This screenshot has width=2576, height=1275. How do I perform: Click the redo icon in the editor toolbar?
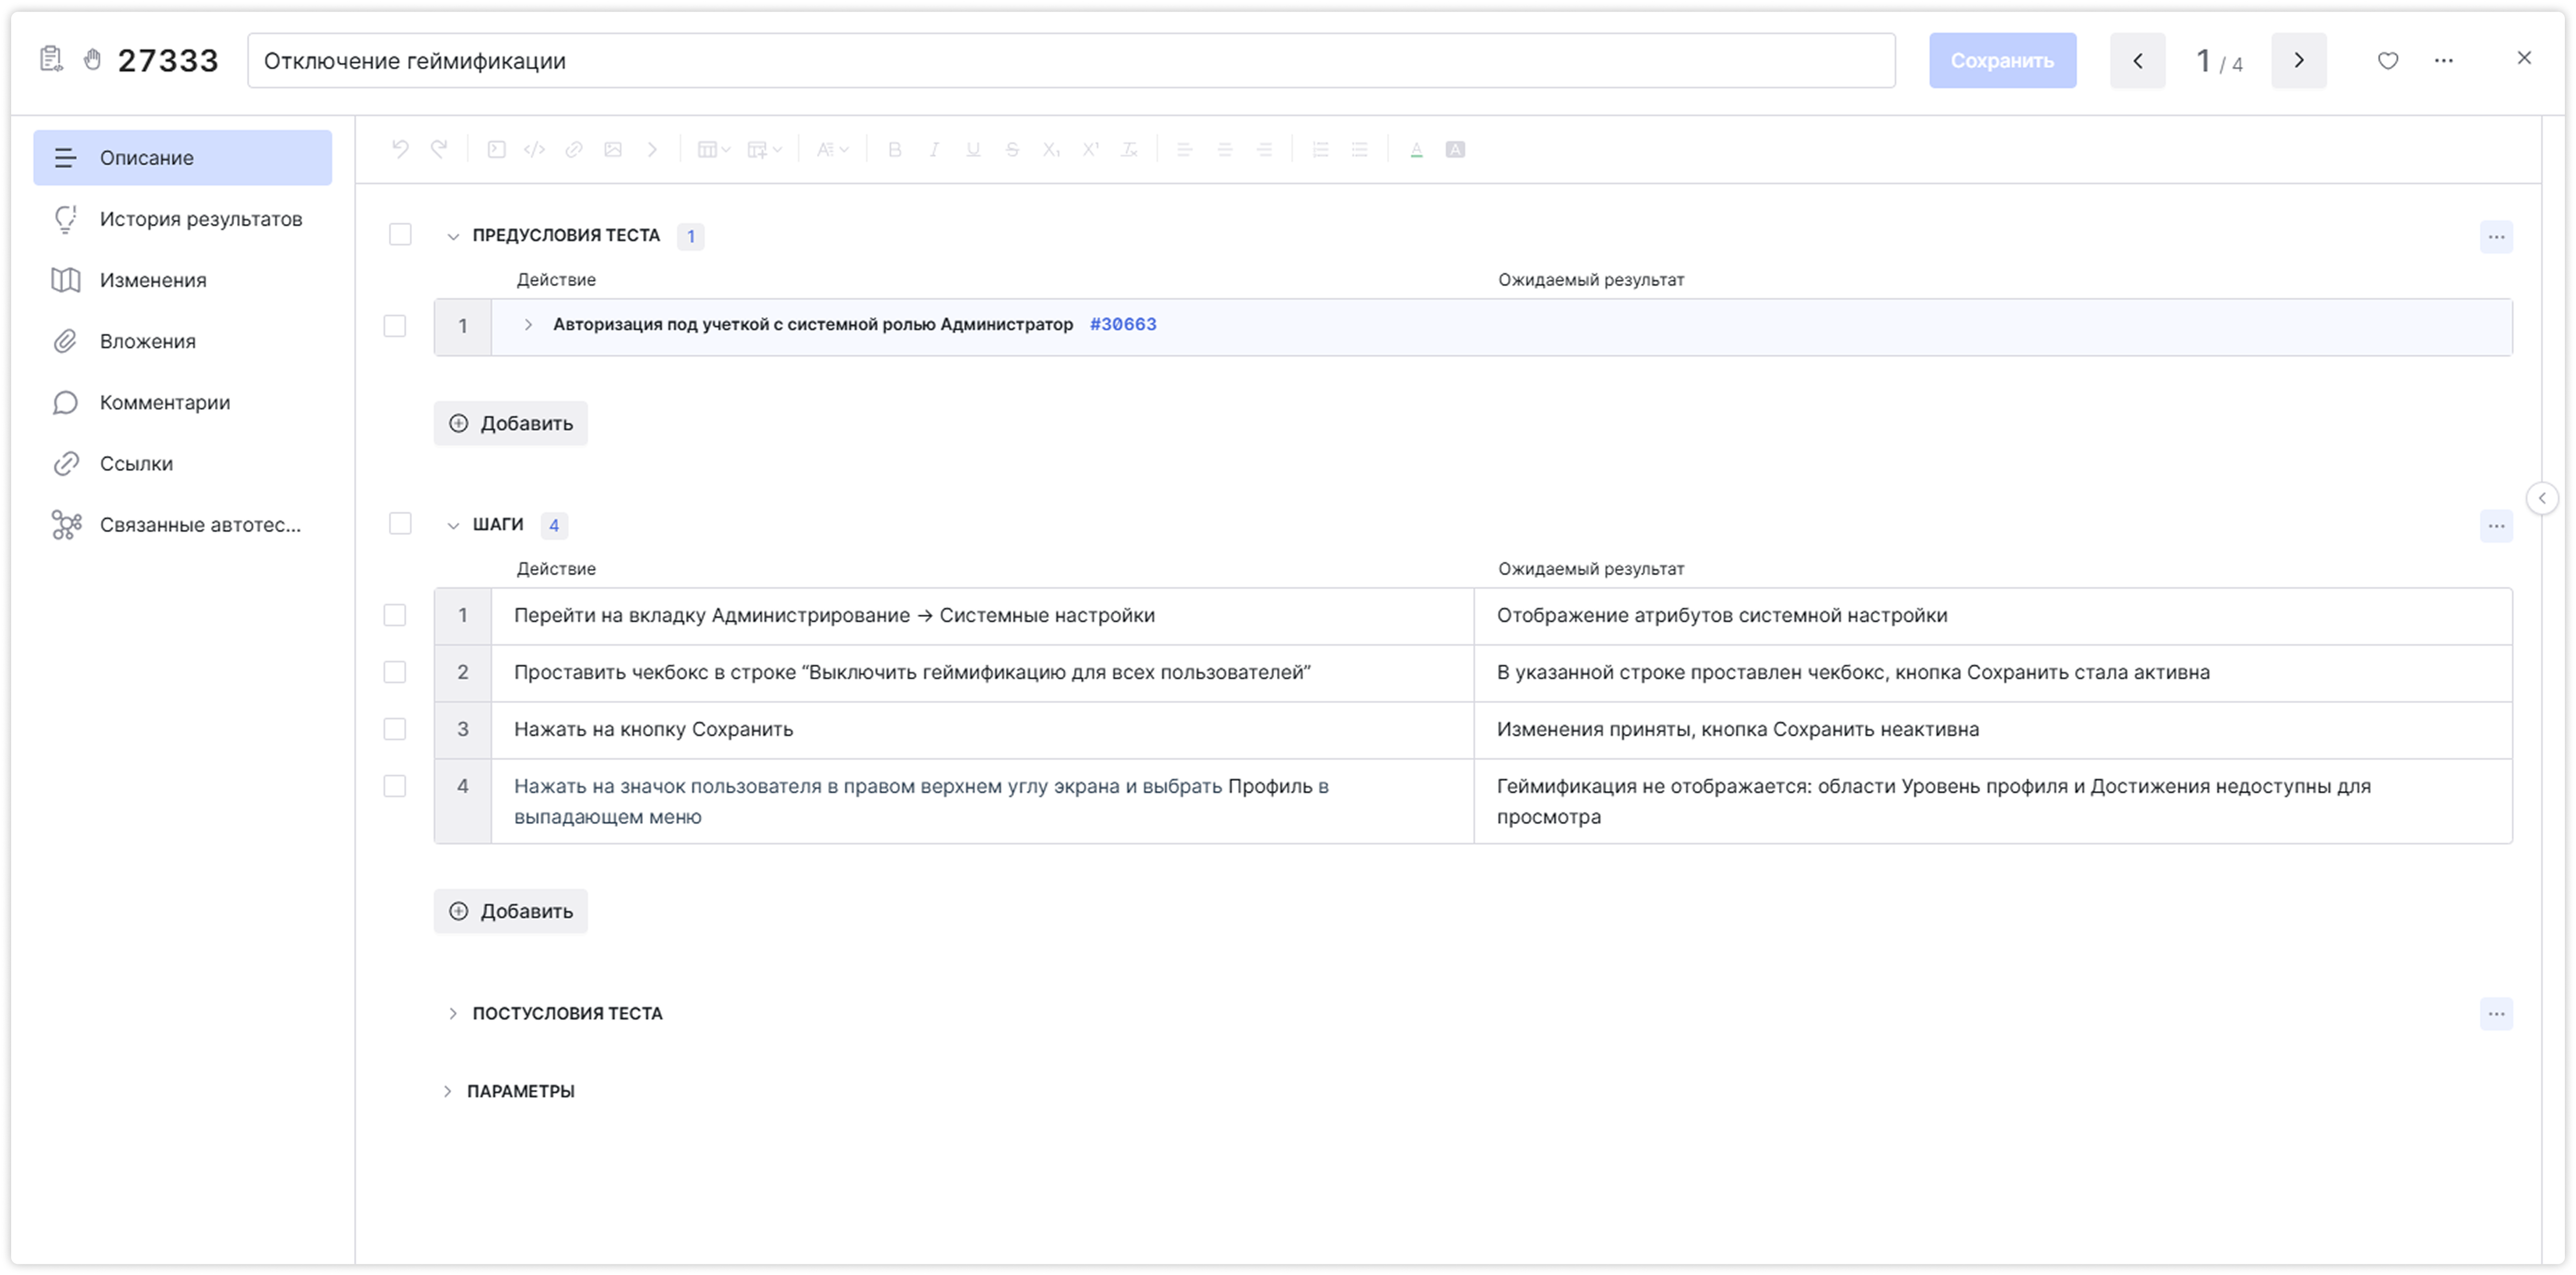(439, 149)
